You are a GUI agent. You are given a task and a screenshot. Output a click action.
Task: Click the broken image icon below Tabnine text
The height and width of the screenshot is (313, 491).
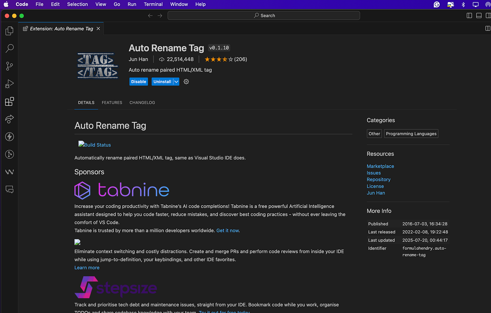coord(78,242)
